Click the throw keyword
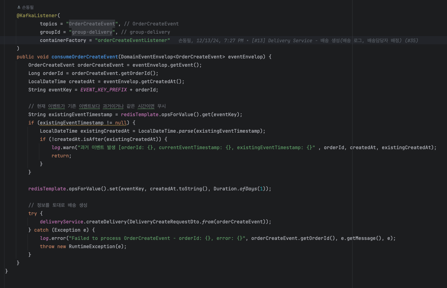The image size is (447, 288). (47, 246)
